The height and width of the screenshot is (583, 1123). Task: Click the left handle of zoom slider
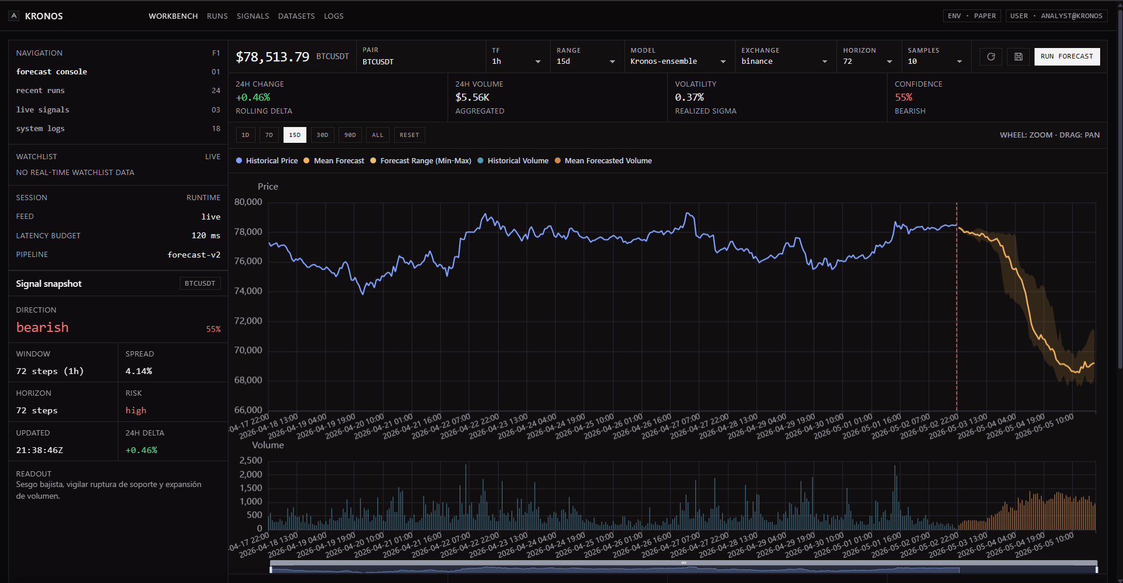[x=271, y=568]
